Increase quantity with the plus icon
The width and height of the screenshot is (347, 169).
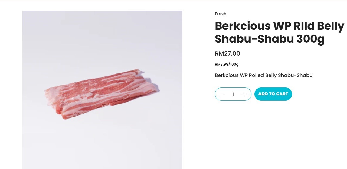244,94
